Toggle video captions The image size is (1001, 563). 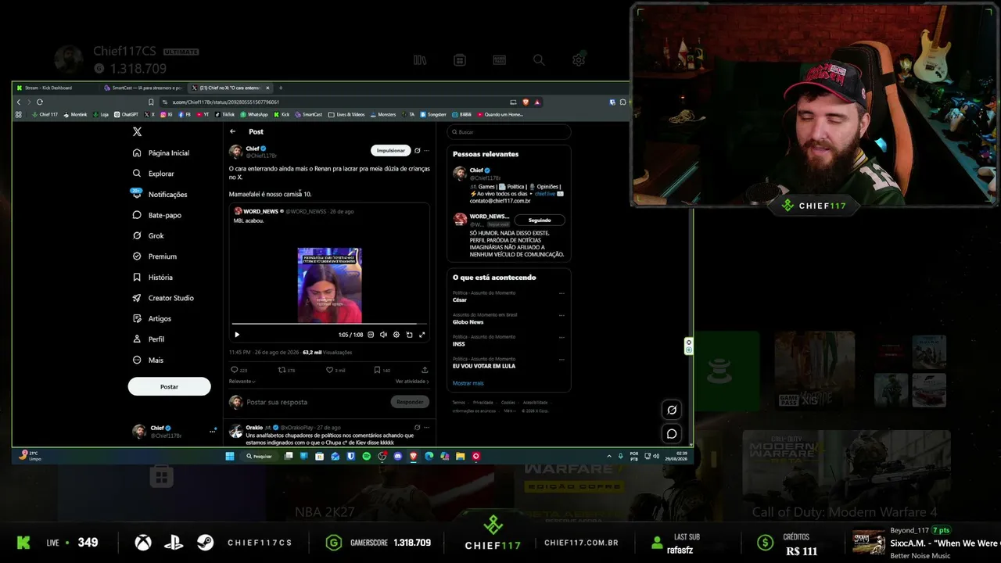371,335
